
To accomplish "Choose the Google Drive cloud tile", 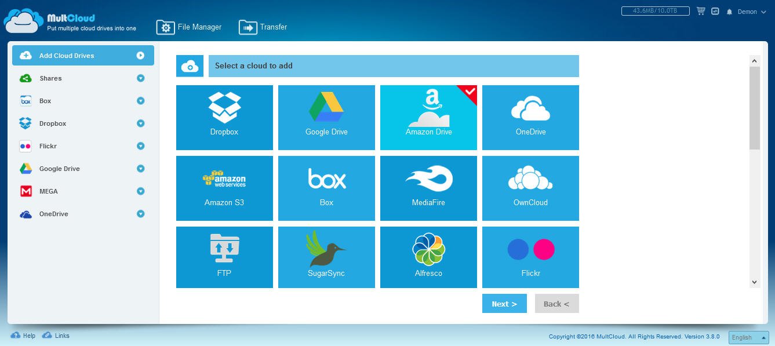I will [326, 118].
